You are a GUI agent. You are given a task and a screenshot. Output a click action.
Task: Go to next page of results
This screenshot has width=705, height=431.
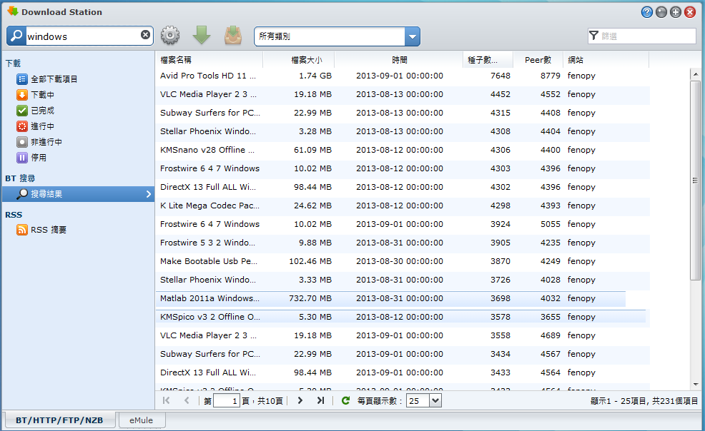pyautogui.click(x=300, y=400)
